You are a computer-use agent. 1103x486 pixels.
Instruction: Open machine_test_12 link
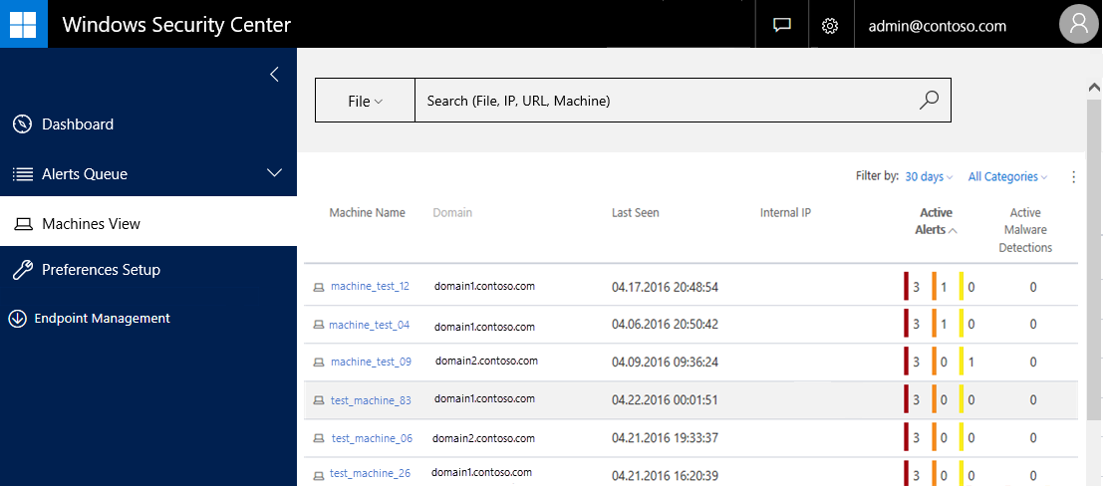[x=370, y=287]
